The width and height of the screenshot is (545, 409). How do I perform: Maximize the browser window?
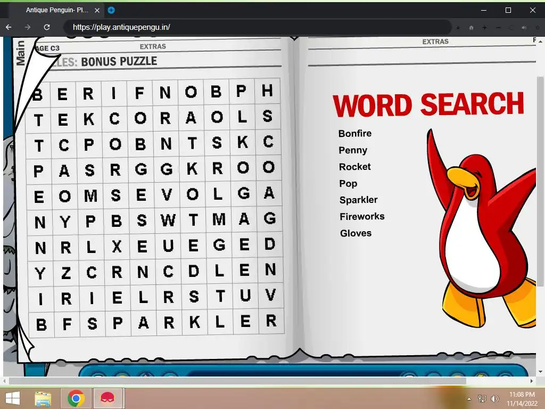[508, 10]
